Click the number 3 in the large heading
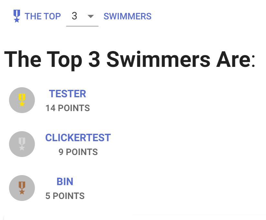 [x=94, y=59]
